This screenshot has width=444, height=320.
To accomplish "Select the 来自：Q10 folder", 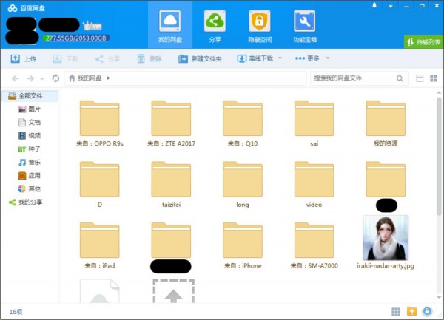I will pyautogui.click(x=243, y=123).
